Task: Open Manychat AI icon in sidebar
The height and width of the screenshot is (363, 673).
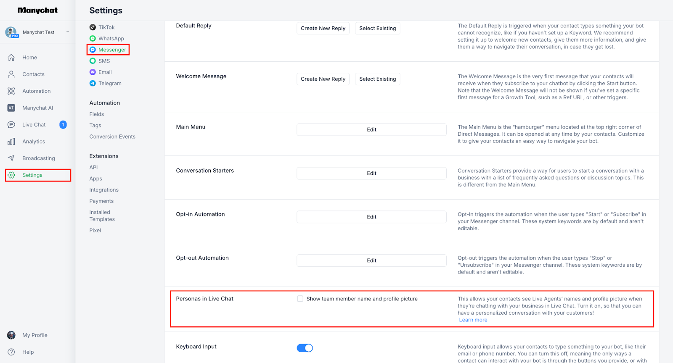Action: point(11,108)
